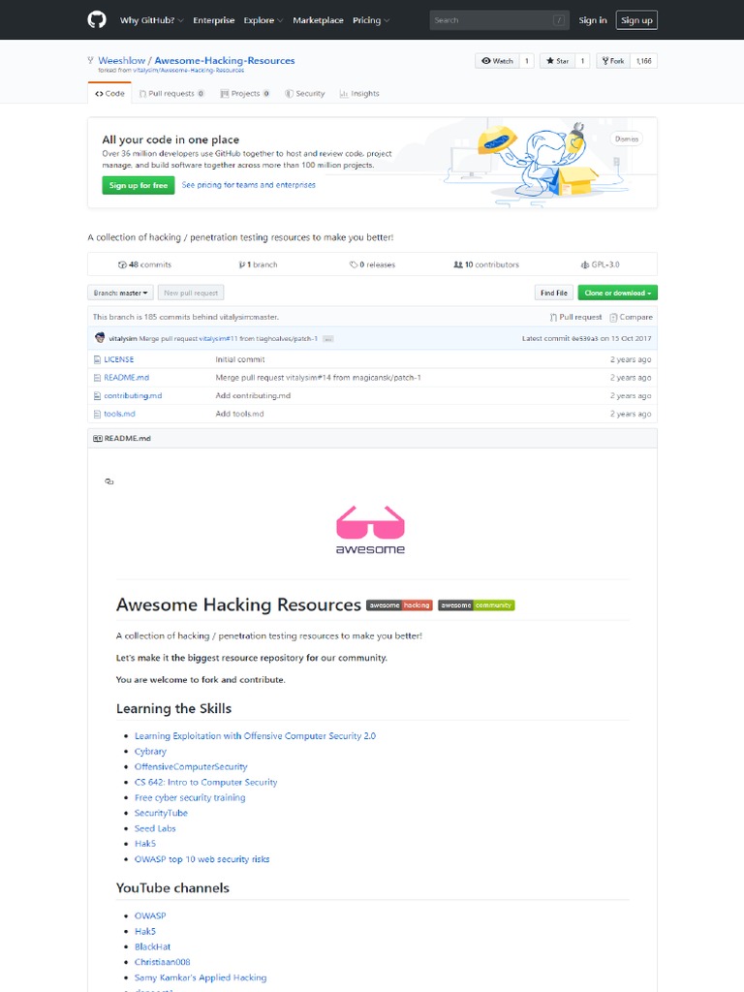Dismiss the signup banner
The image size is (744, 992).
click(627, 139)
